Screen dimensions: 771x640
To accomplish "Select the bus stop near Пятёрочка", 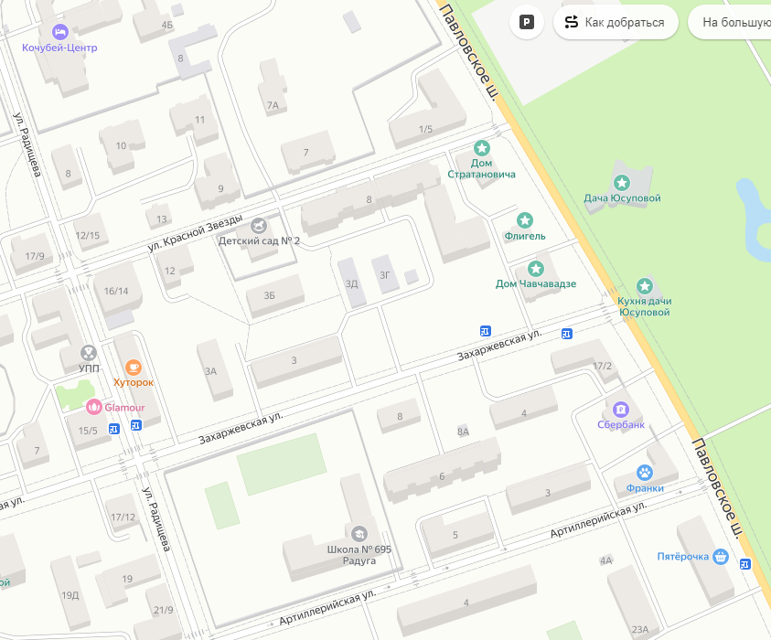I will click(x=745, y=564).
